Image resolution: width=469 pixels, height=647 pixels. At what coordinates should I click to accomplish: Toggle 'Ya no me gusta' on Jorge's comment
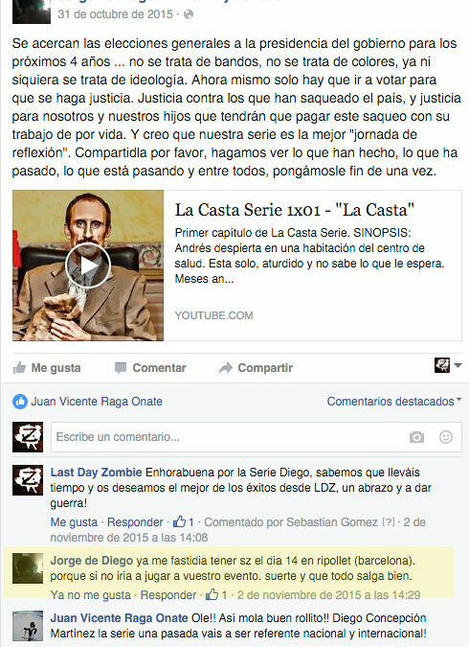(91, 595)
